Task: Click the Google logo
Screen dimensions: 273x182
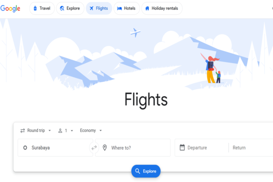Action: [10, 9]
